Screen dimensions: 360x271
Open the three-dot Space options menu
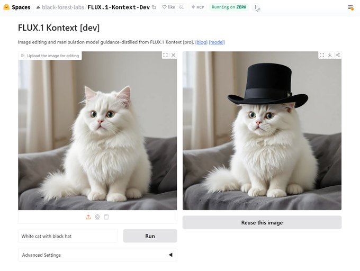pyautogui.click(x=256, y=7)
